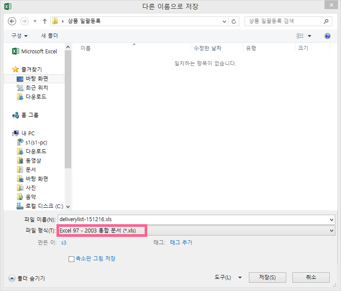Open the 음악 folder
Viewport: 341px width, 291px height.
26,197
